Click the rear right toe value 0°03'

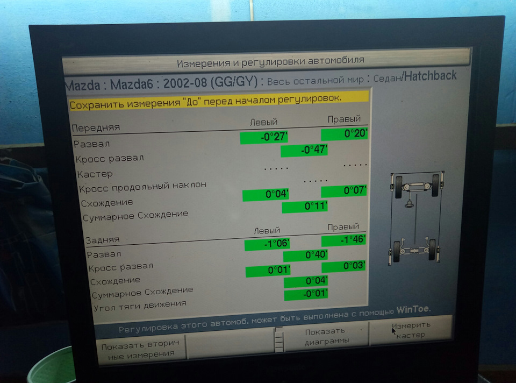344,266
